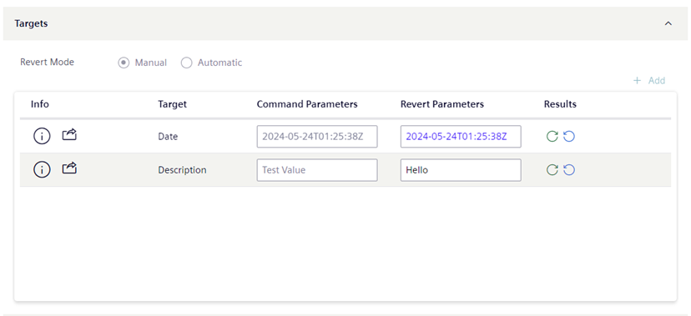Click green execute icon in Date row

pyautogui.click(x=552, y=137)
